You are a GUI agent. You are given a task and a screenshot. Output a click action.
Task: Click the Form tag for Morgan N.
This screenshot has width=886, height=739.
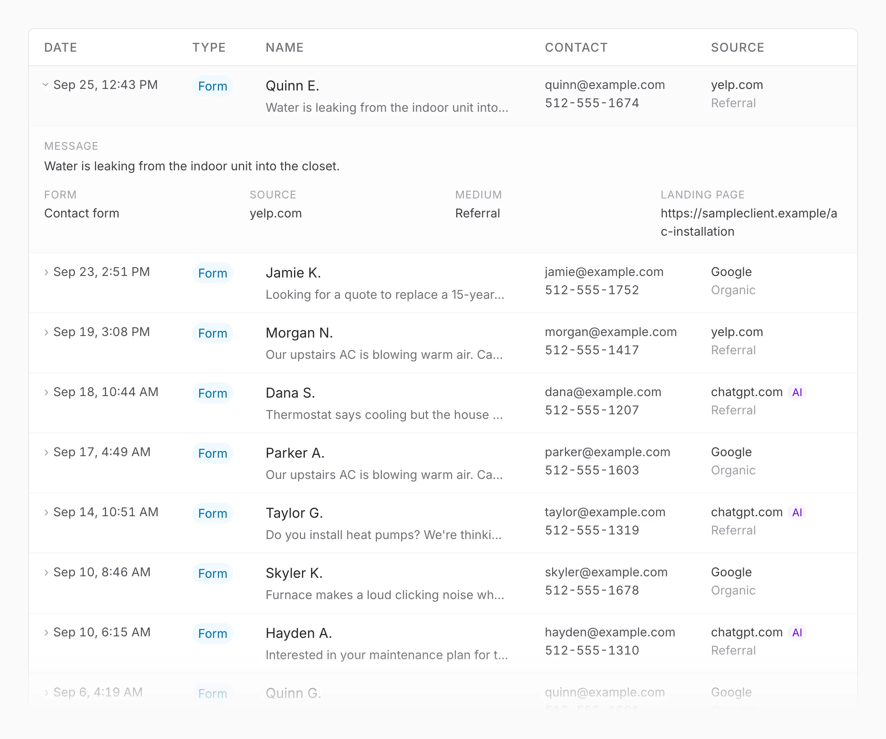pyautogui.click(x=213, y=333)
